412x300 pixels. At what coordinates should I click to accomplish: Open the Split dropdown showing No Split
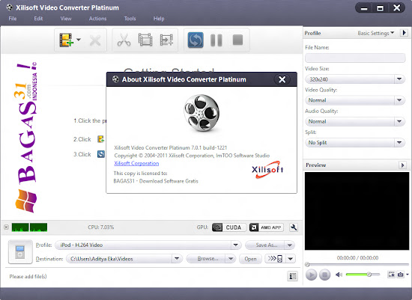point(355,143)
